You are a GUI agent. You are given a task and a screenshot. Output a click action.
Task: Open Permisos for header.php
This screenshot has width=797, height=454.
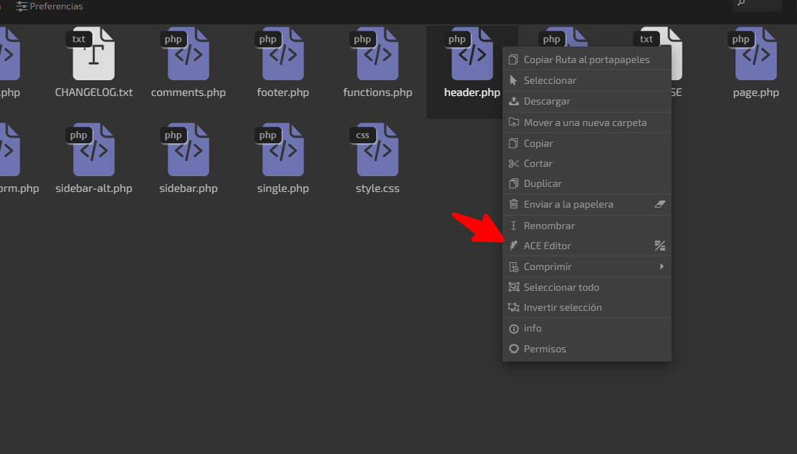[x=586, y=349]
